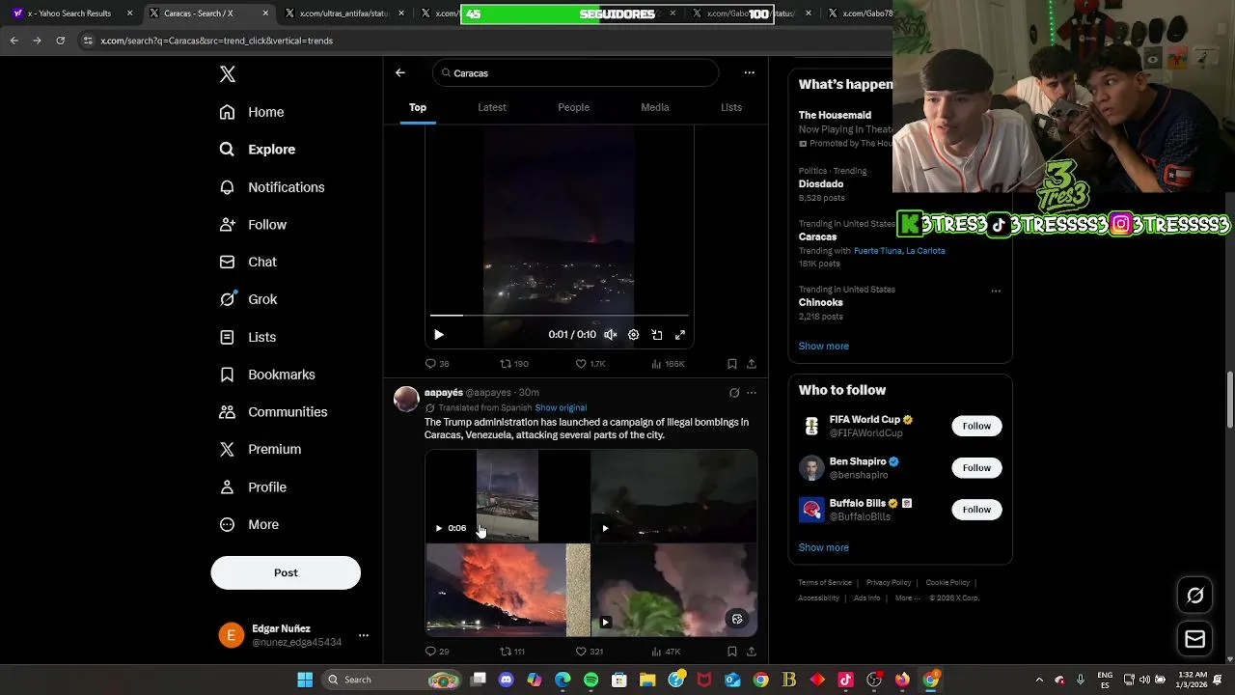The image size is (1235, 695).
Task: Expand the More sidebar menu
Action: [249, 525]
